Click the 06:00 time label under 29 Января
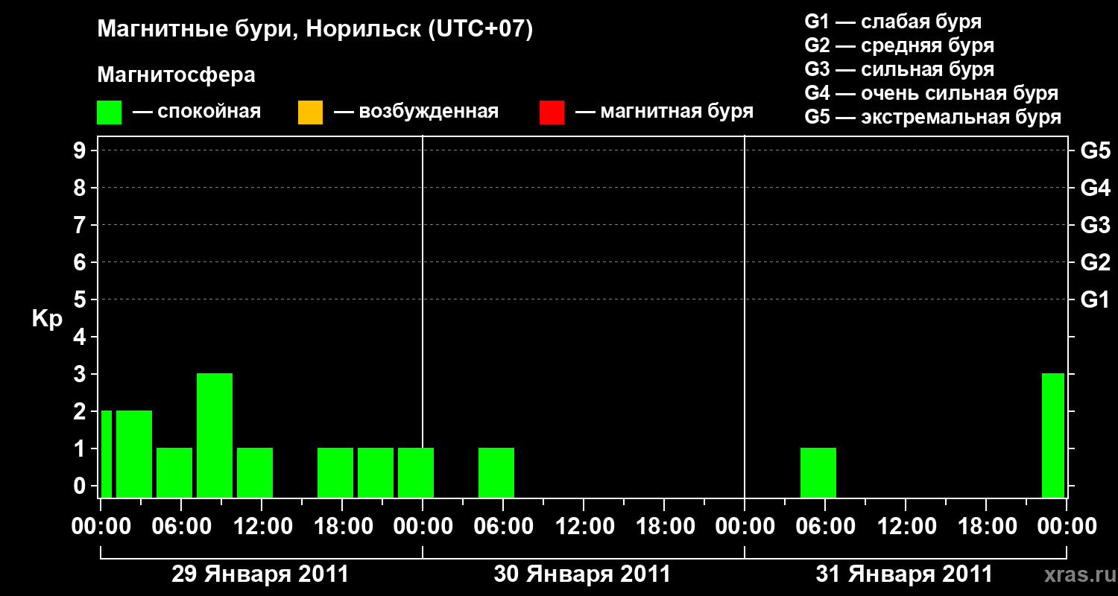 pos(182,527)
